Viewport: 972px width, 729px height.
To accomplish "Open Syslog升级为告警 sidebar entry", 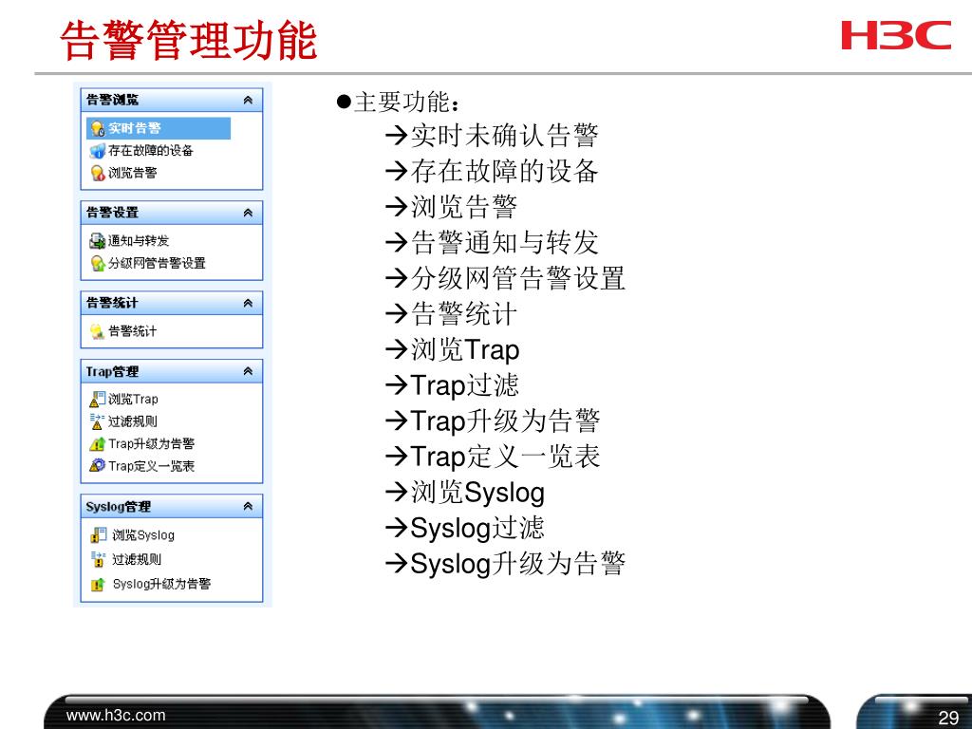I will tap(161, 584).
